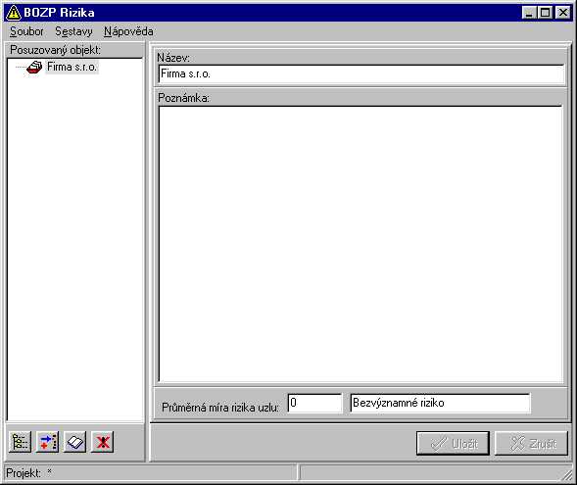Click the resize grip icon in the status bar
This screenshot has height=485, width=577.
568,475
